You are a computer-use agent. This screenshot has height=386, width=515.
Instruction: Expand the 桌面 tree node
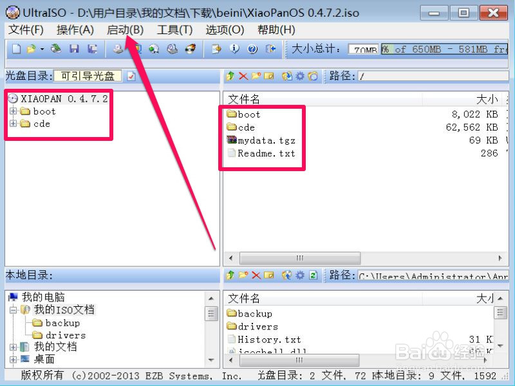click(13, 360)
